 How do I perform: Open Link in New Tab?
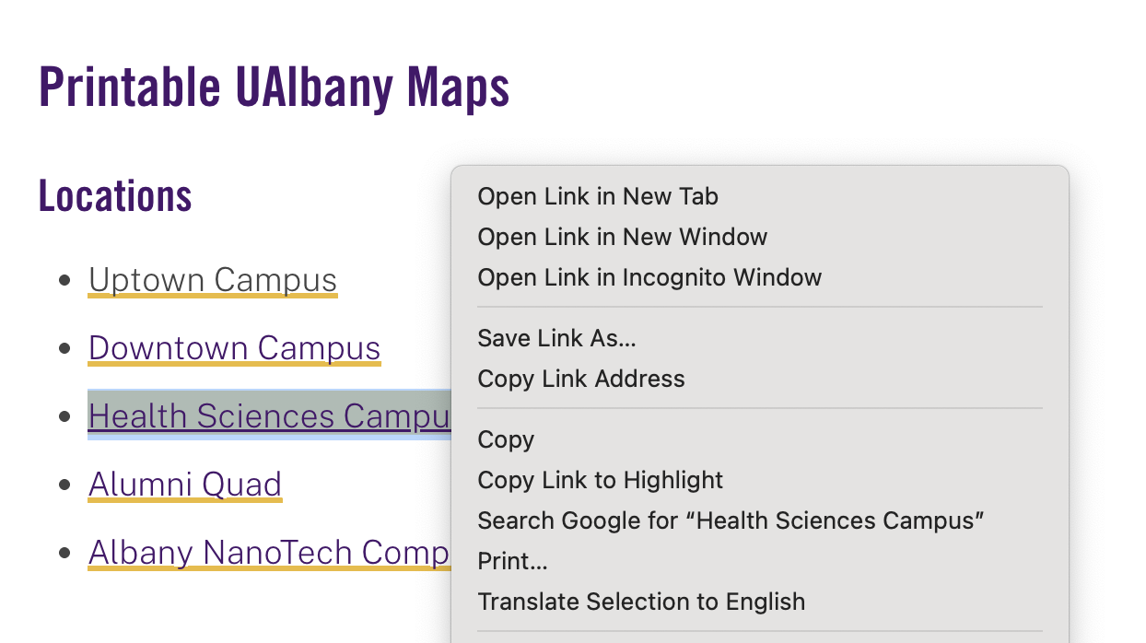597,196
